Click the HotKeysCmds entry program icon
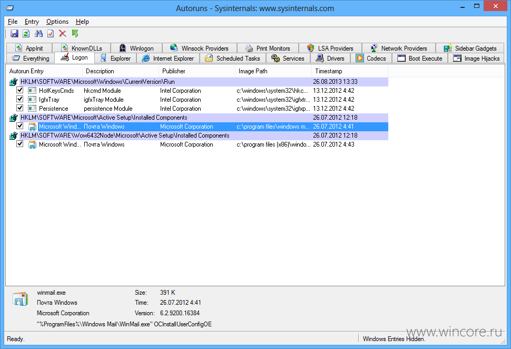511x349 pixels. tap(32, 90)
